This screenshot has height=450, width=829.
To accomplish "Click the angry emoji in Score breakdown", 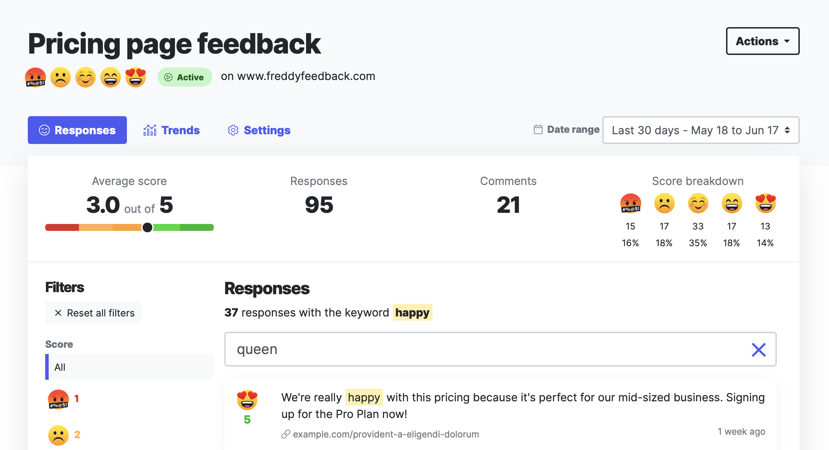I will click(630, 203).
